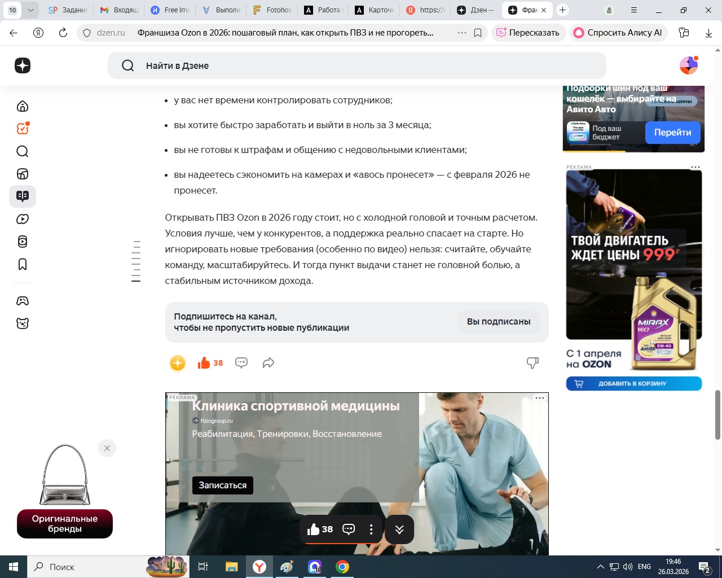Screen dimensions: 722x578
Task: Show hidden system tray icons
Action: tap(600, 567)
